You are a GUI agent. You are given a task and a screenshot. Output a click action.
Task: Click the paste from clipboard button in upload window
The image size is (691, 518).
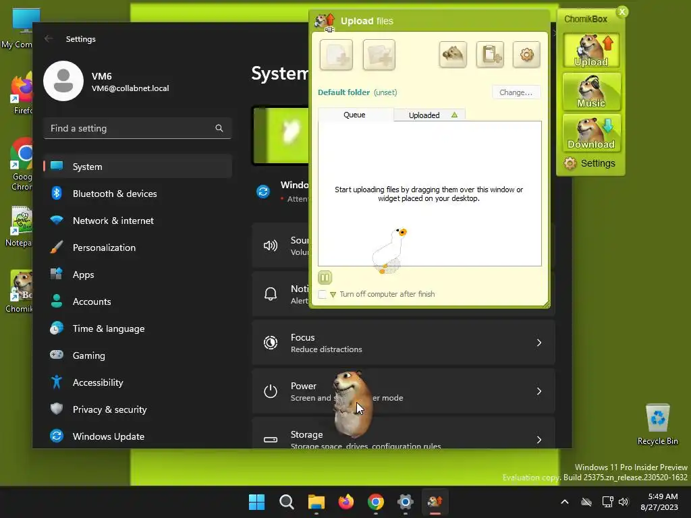tap(490, 55)
